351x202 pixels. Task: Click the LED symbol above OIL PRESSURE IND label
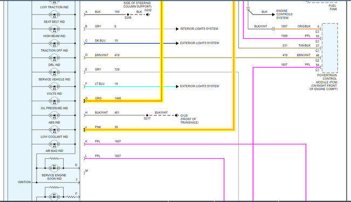pyautogui.click(x=54, y=101)
